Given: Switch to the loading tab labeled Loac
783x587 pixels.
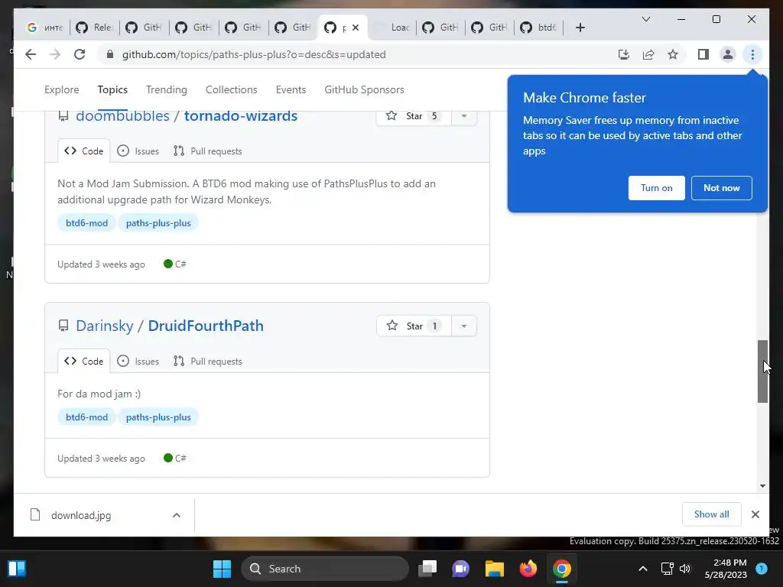Looking at the screenshot, I should coord(392,28).
